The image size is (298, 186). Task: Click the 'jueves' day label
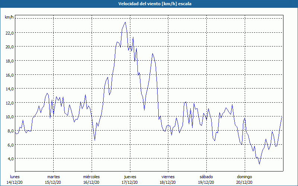tap(130, 177)
